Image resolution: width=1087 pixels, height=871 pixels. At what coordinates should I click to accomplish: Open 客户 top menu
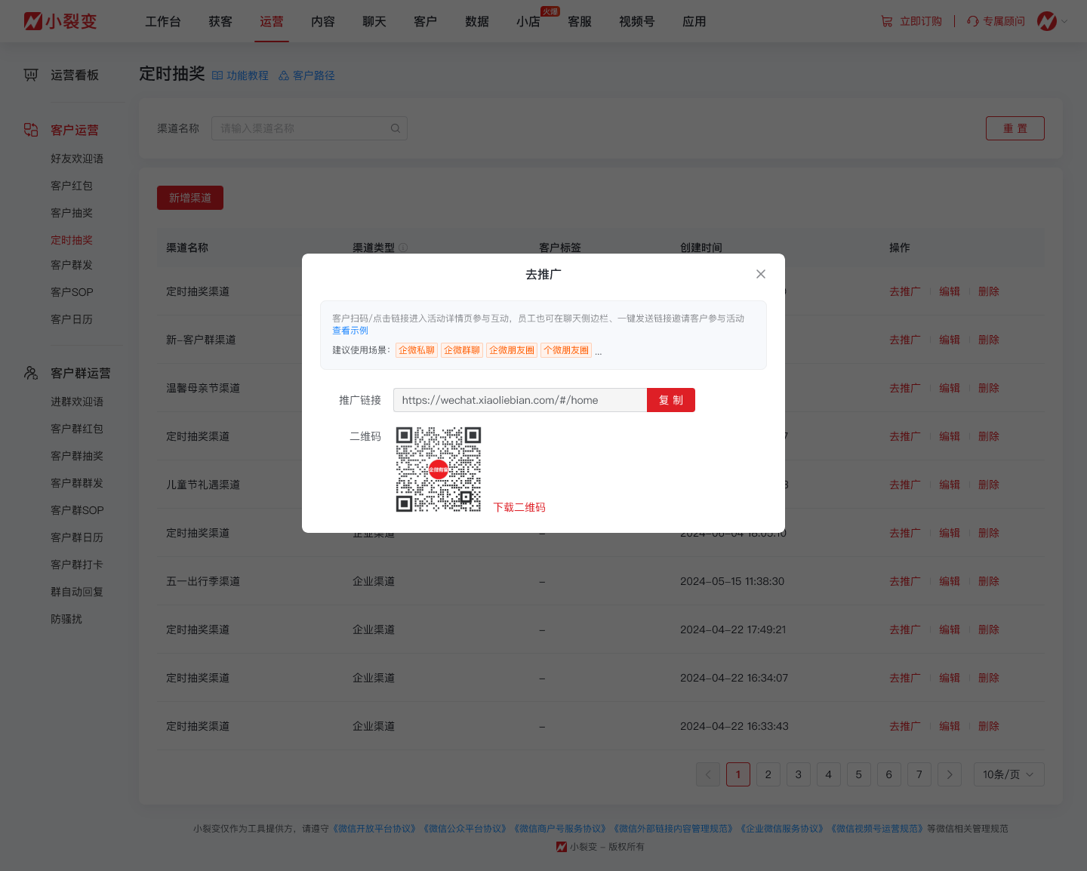coord(426,22)
